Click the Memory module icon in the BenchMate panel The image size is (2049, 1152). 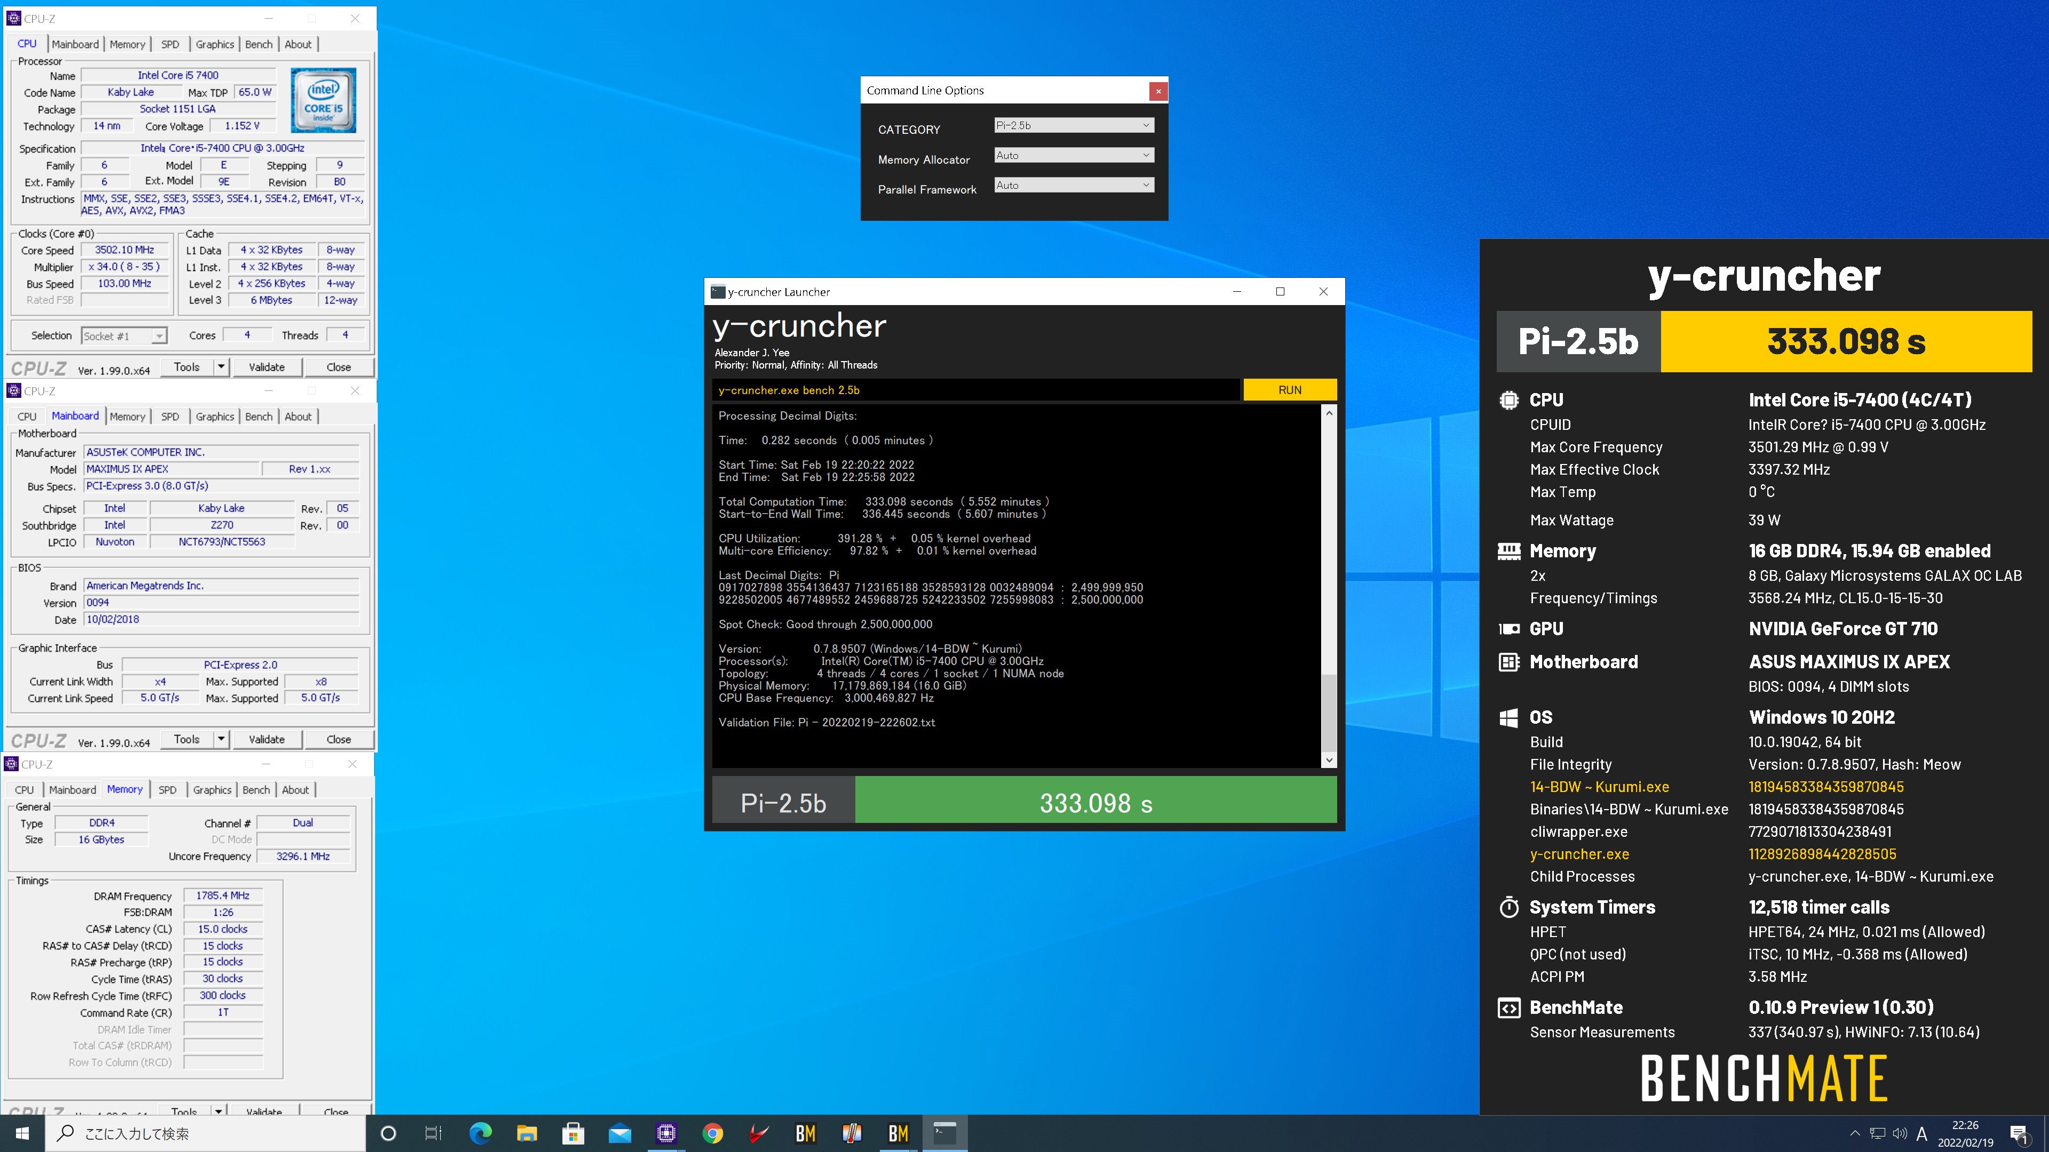pos(1508,551)
